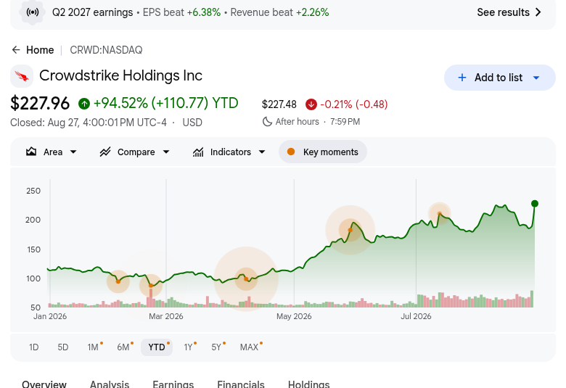Screen dimensions: 566x388
Task: Switch to the Earnings tab
Action: pyautogui.click(x=173, y=384)
